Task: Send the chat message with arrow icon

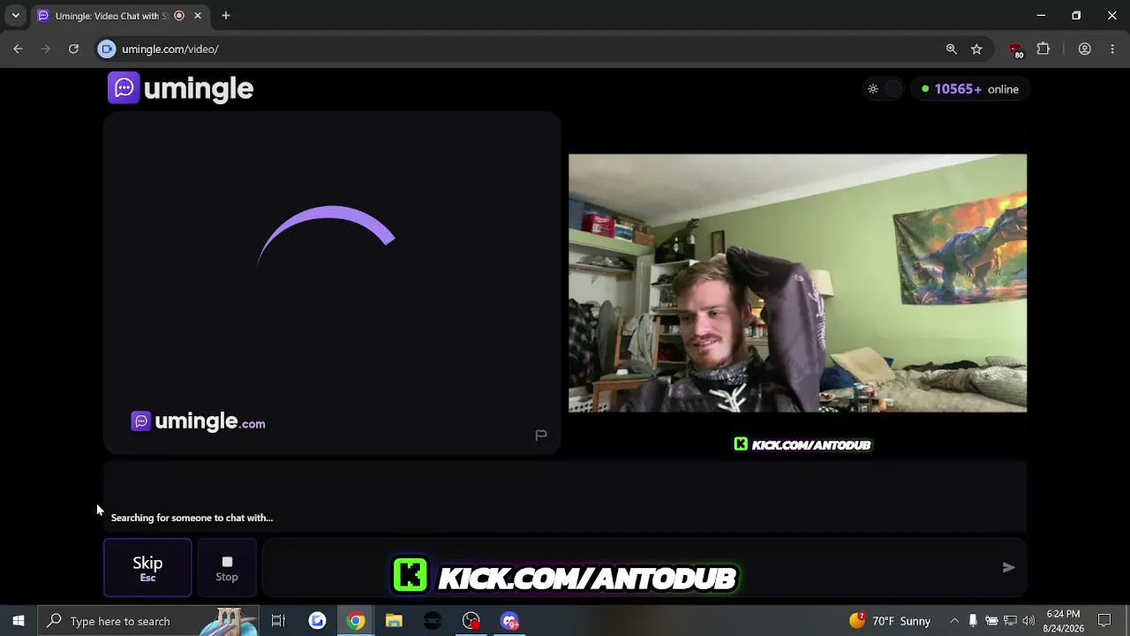Action: click(x=1008, y=568)
